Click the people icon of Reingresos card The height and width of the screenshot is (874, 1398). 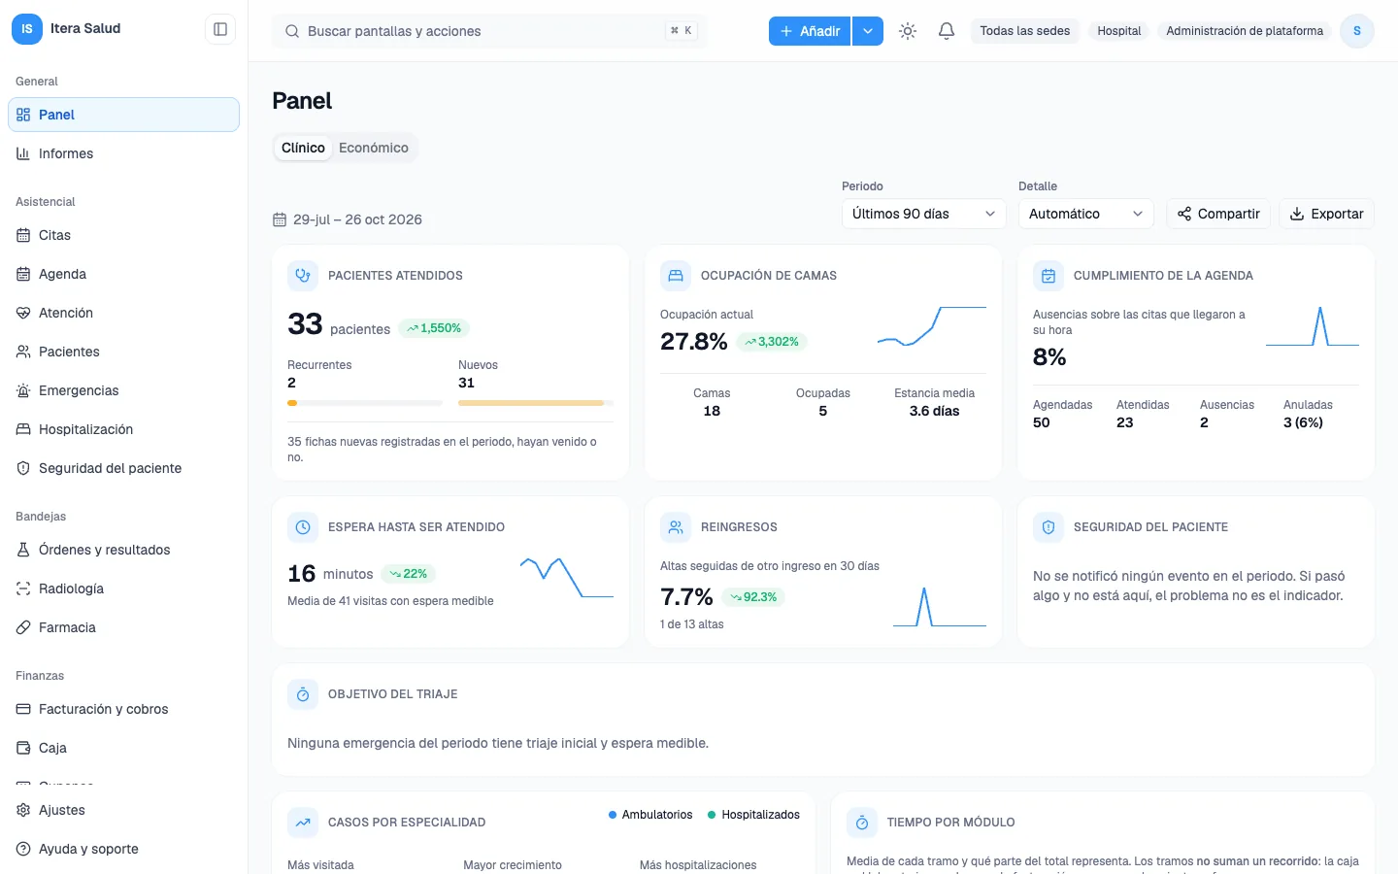pyautogui.click(x=676, y=527)
